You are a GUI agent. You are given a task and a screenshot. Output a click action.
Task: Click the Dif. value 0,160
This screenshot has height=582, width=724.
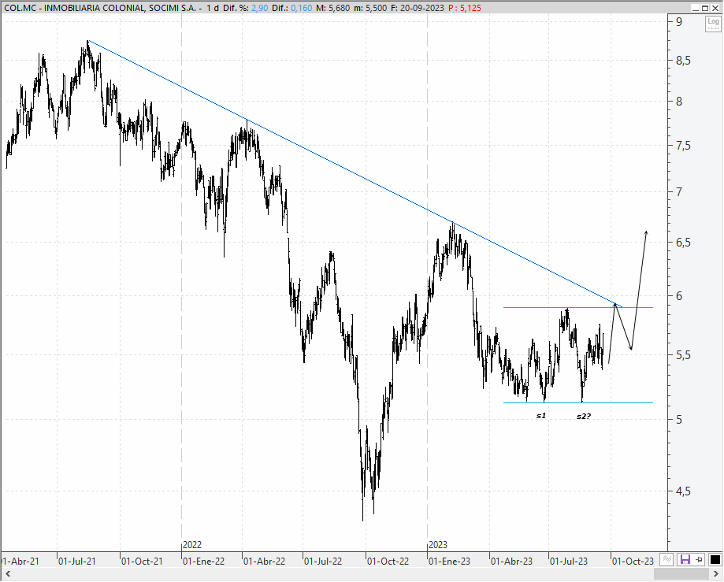(x=302, y=8)
